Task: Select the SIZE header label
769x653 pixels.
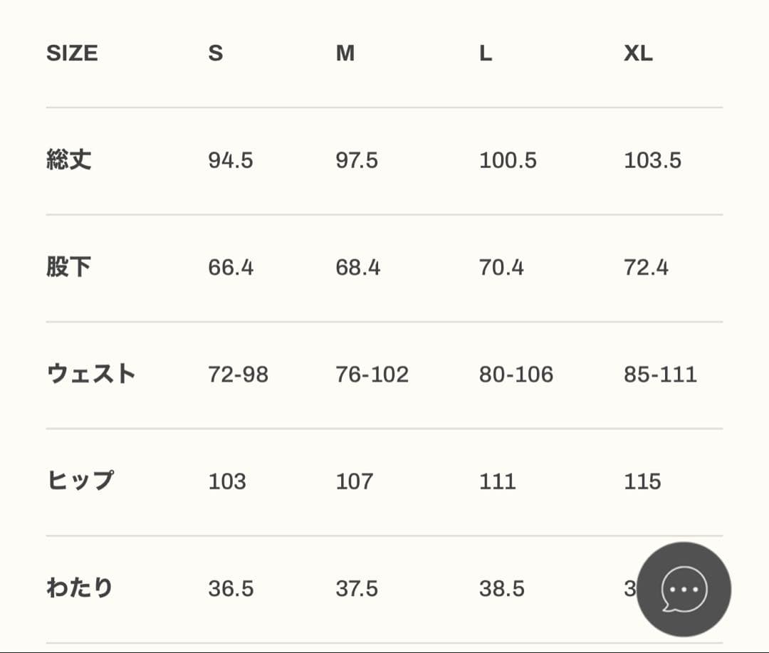Action: (x=71, y=52)
